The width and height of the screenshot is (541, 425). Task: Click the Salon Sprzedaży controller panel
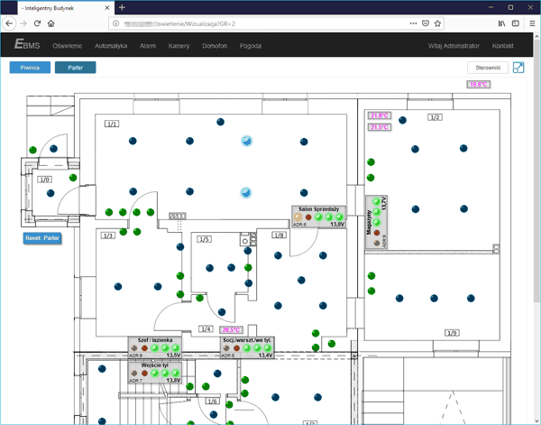(319, 215)
